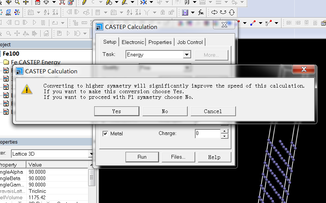The height and width of the screenshot is (203, 326).
Task: Increase Charge with the up spinner arrow
Action: (224, 131)
